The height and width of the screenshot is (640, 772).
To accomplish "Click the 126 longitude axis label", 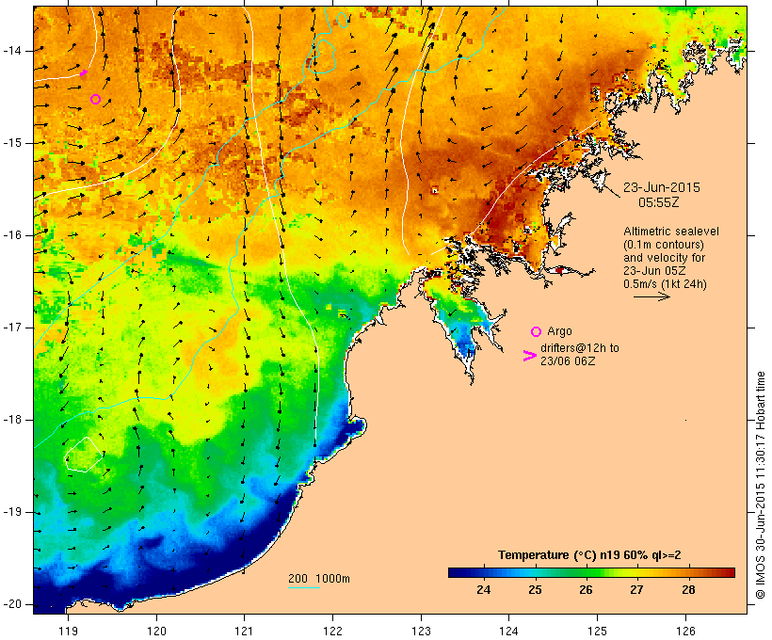I will [x=685, y=632].
